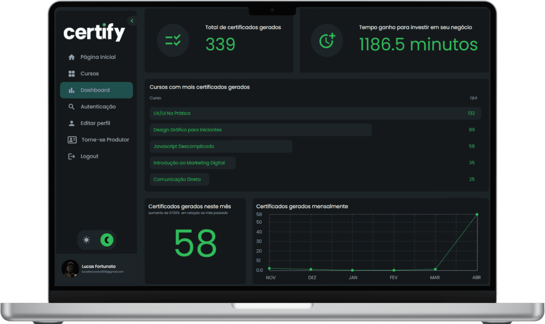Switch to light mode sun toggle
The image size is (545, 324).
coord(86,240)
